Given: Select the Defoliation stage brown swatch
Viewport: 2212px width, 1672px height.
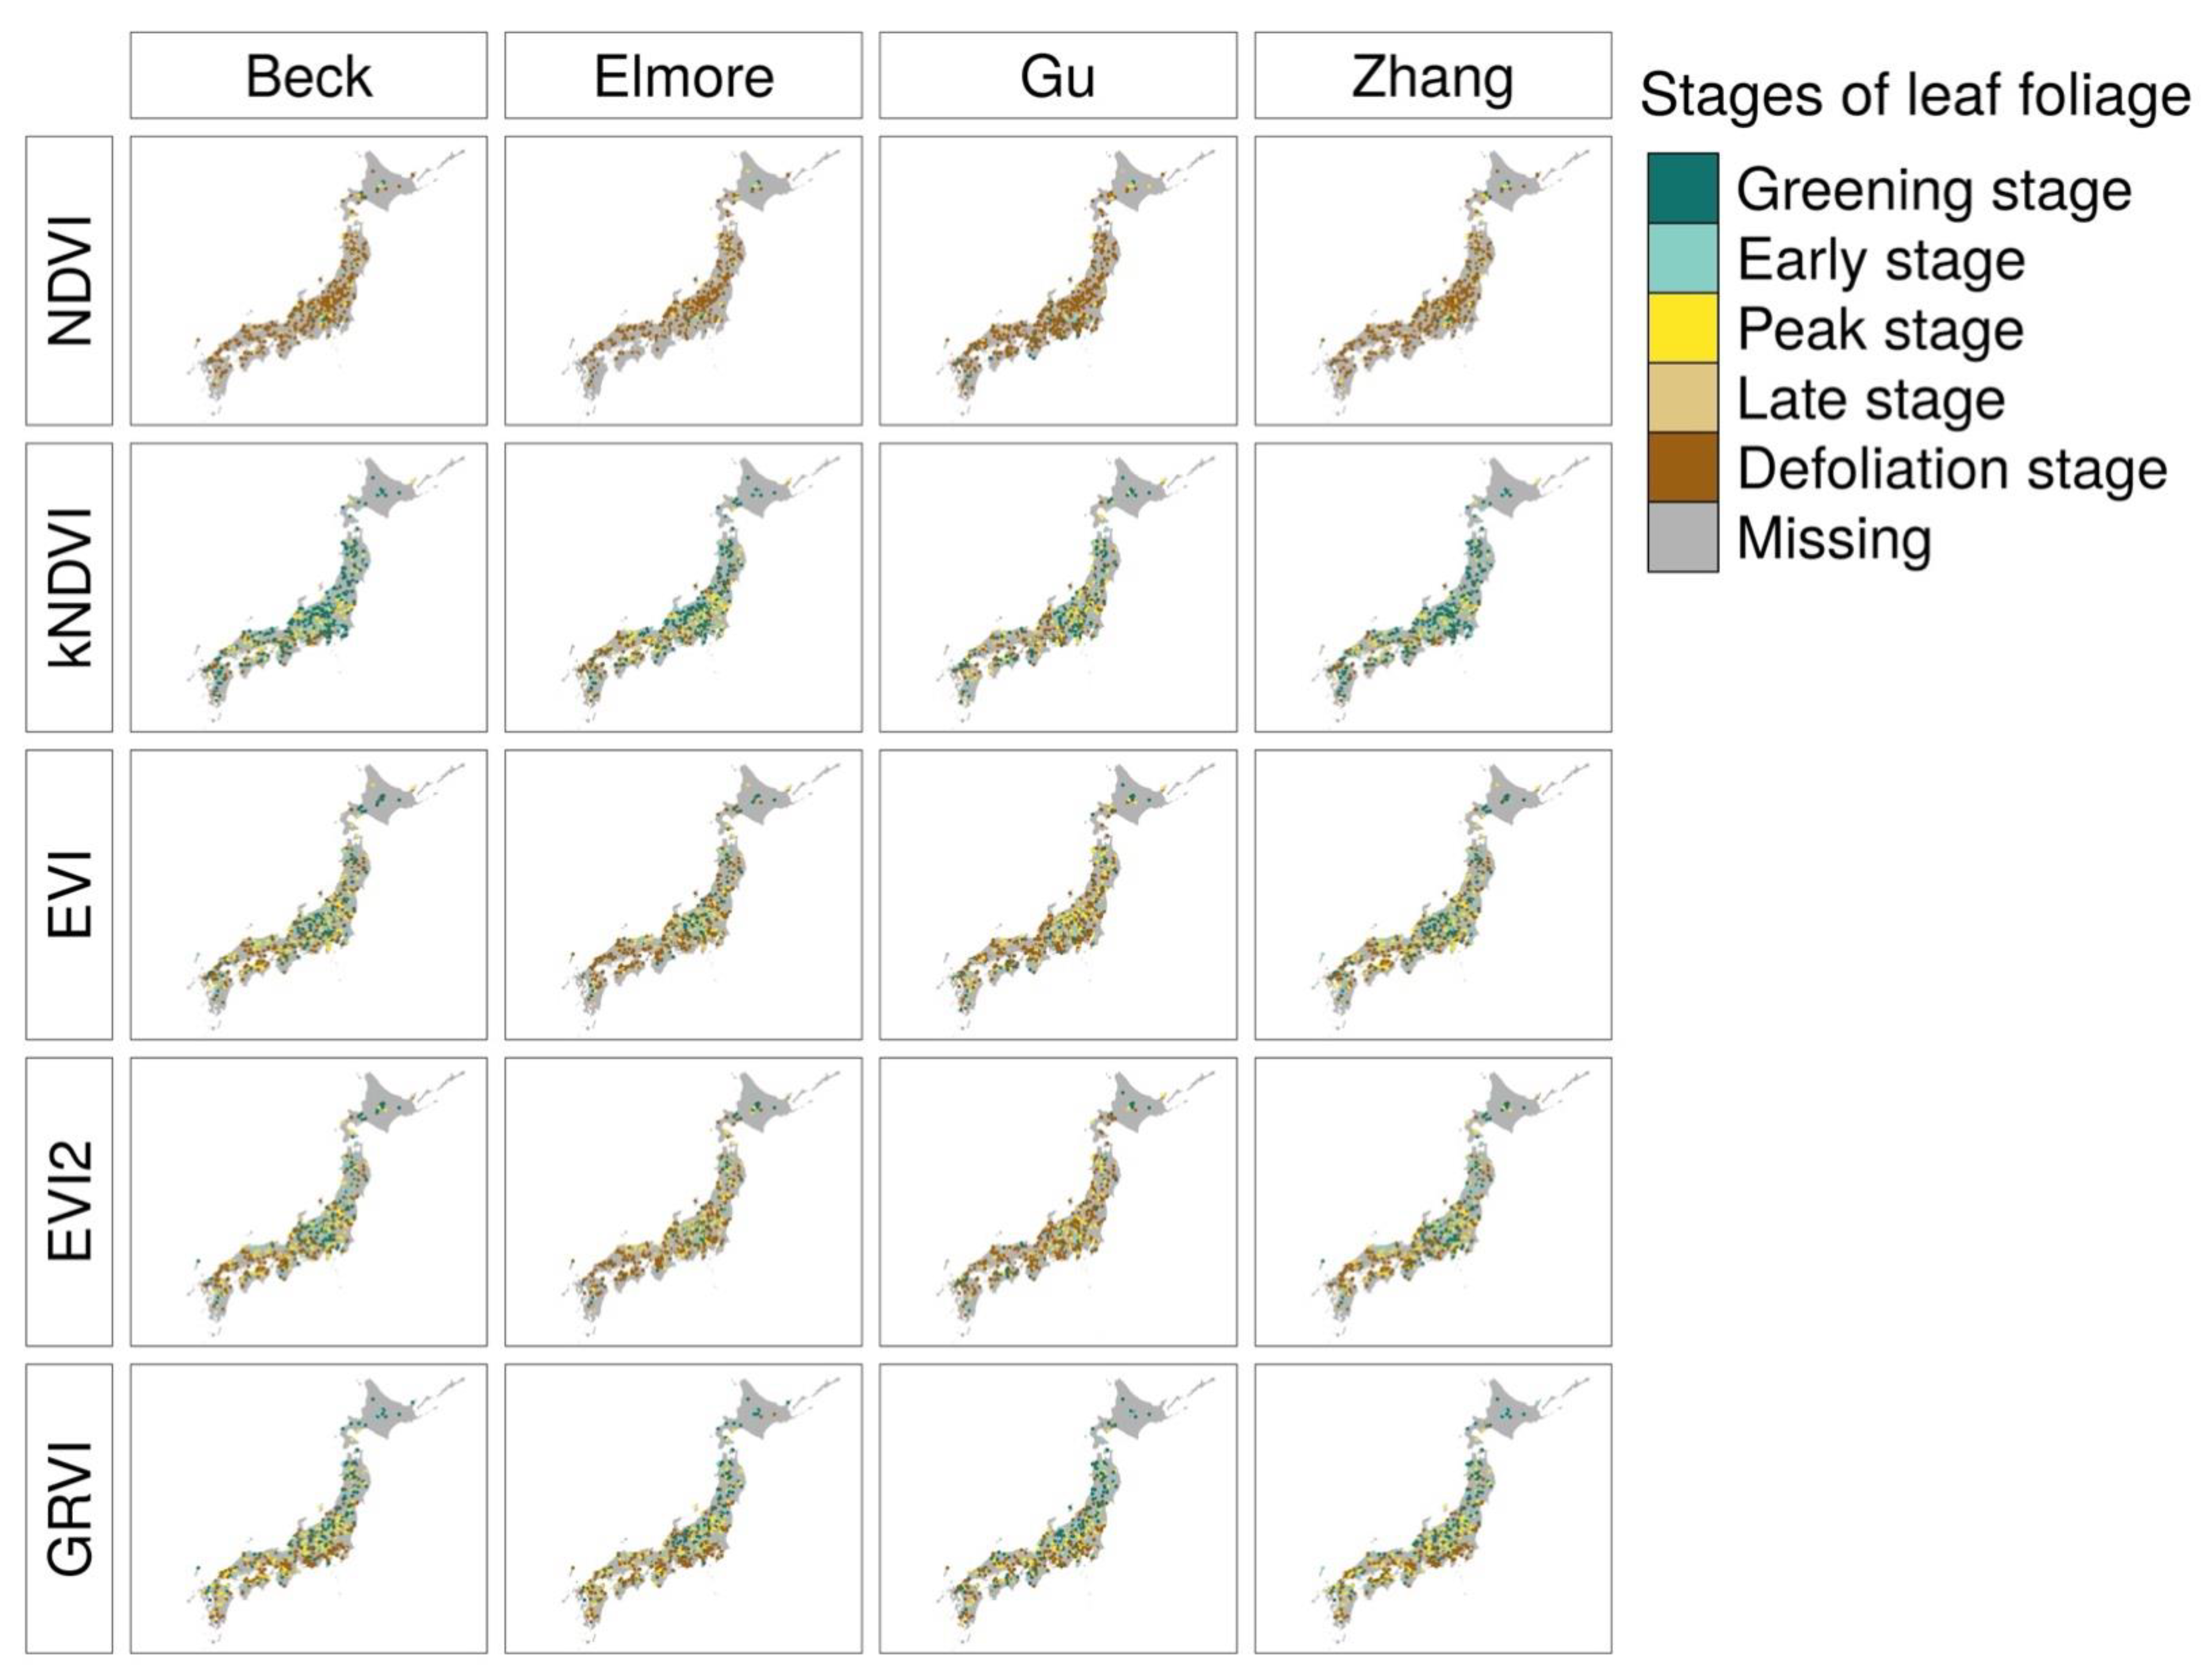Looking at the screenshot, I should [1682, 467].
